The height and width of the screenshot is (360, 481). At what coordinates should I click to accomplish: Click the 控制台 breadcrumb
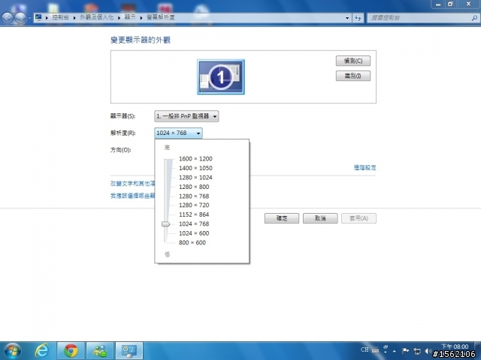tap(60, 17)
